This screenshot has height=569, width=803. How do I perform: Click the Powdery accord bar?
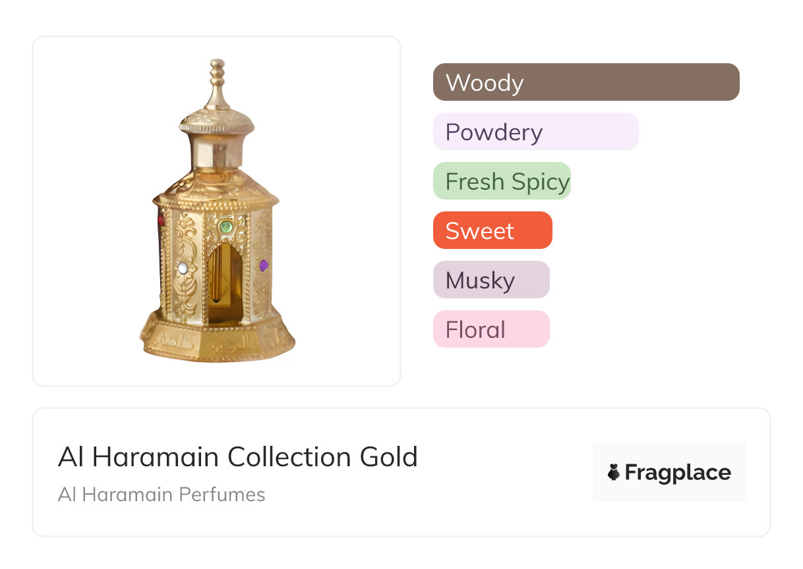tap(535, 132)
